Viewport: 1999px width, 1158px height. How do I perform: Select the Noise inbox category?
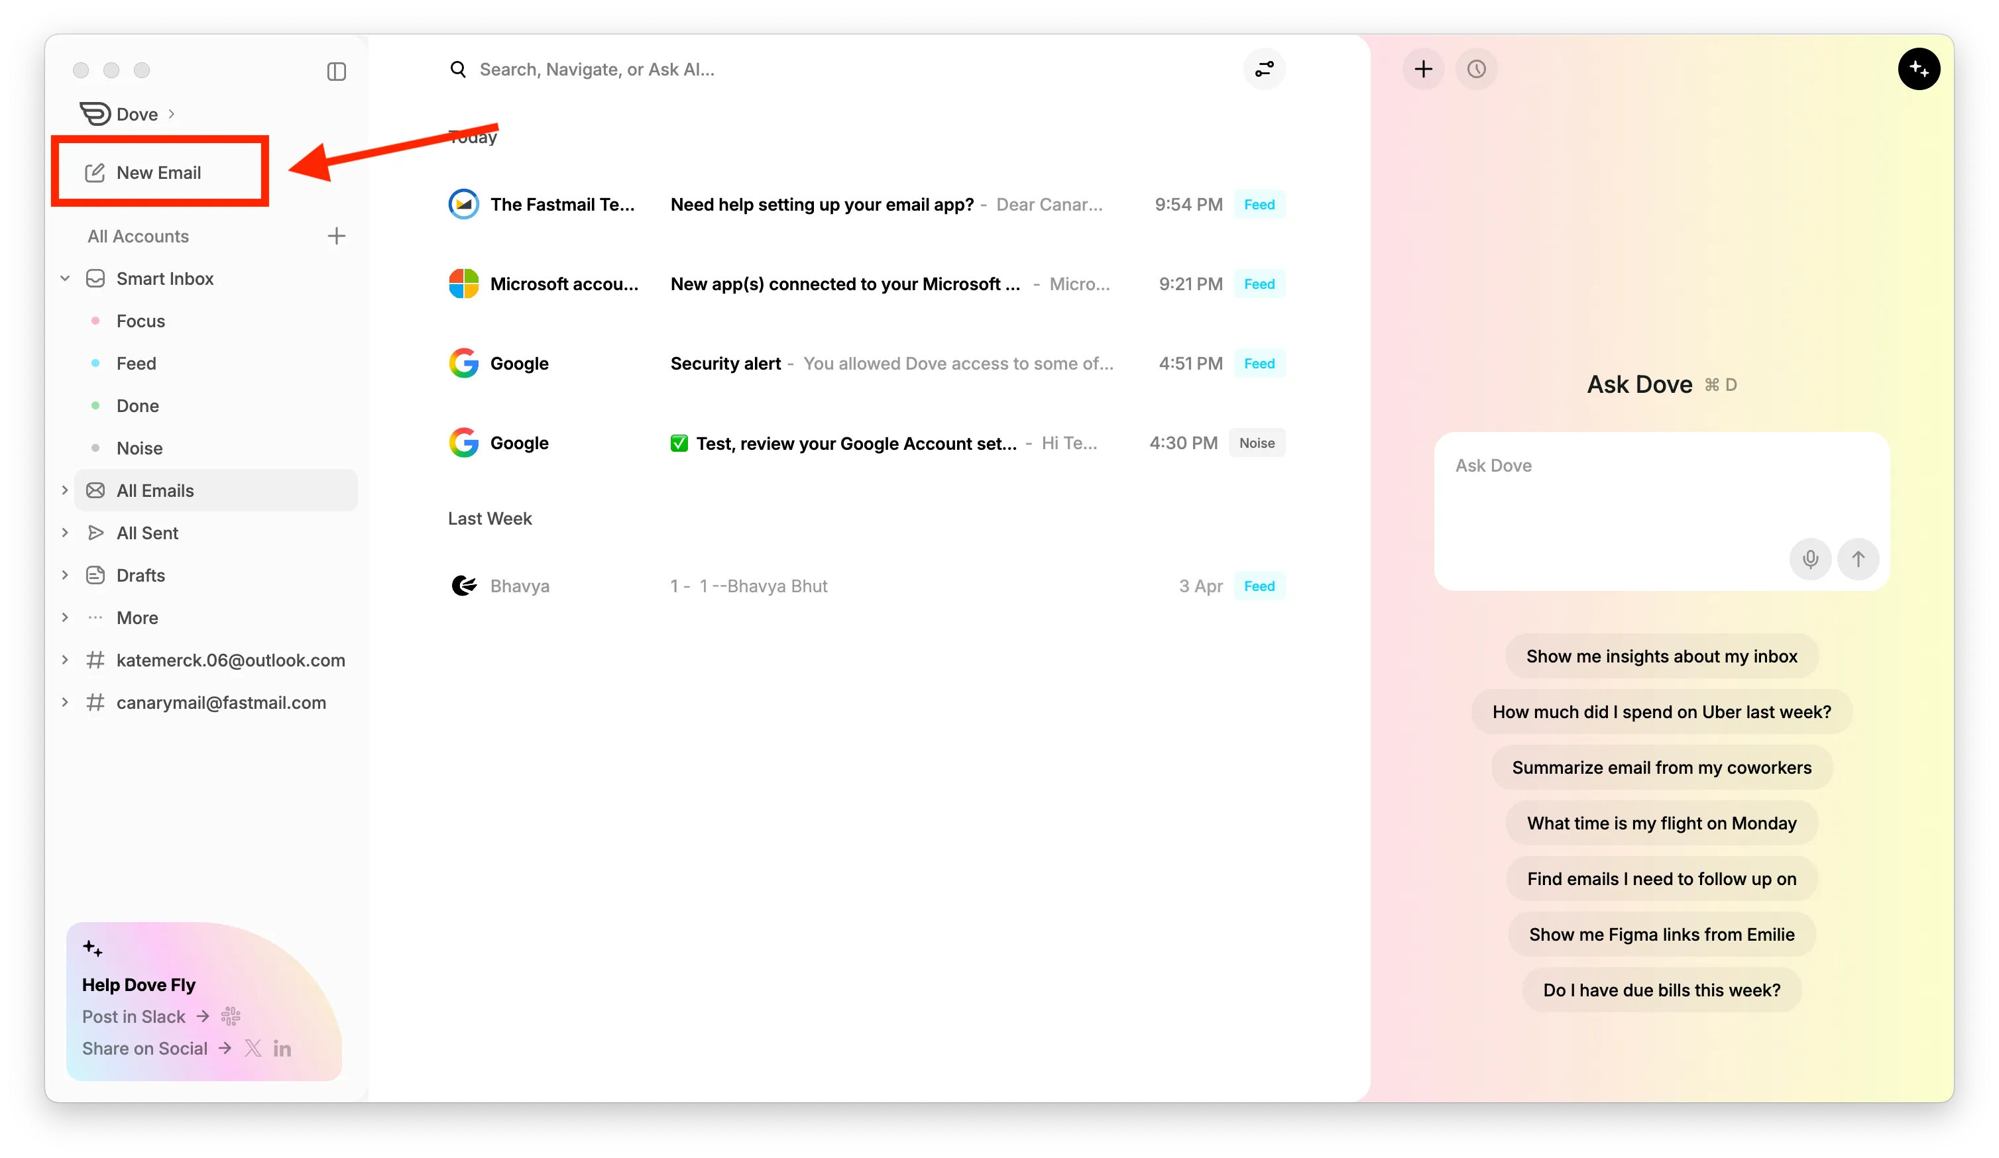(140, 448)
